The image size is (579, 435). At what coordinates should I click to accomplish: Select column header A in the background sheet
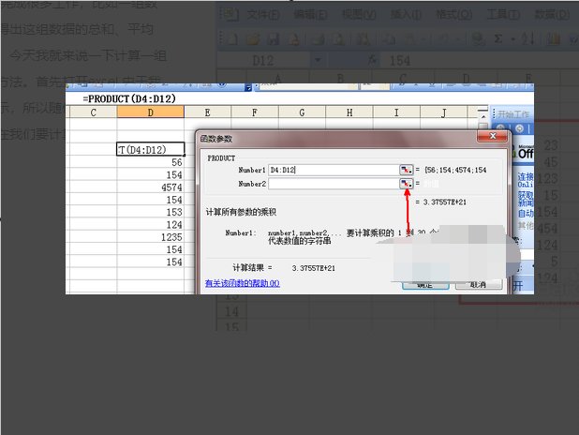(277, 79)
